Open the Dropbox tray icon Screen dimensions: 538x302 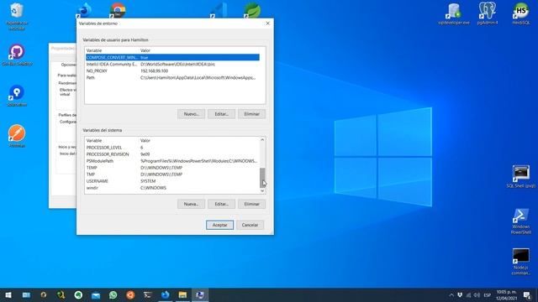(x=460, y=294)
